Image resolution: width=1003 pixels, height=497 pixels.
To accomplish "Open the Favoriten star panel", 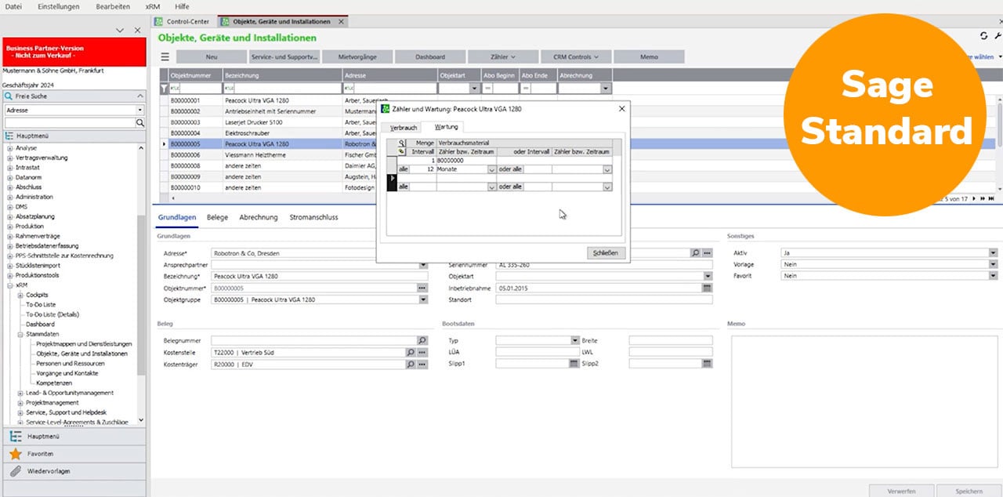I will tap(73, 454).
